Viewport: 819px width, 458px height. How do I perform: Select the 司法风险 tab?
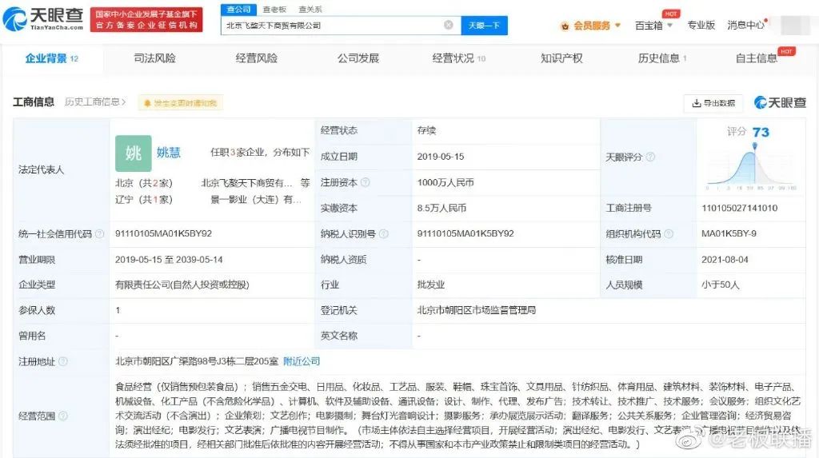coord(154,58)
